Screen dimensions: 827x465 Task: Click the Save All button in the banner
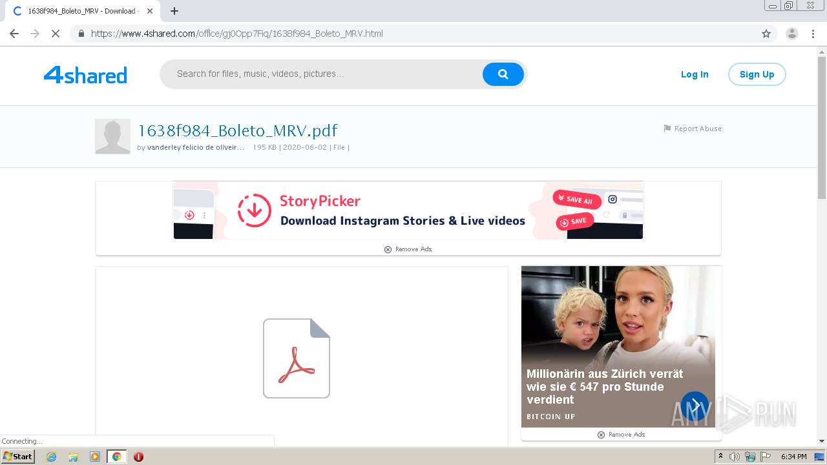[577, 200]
